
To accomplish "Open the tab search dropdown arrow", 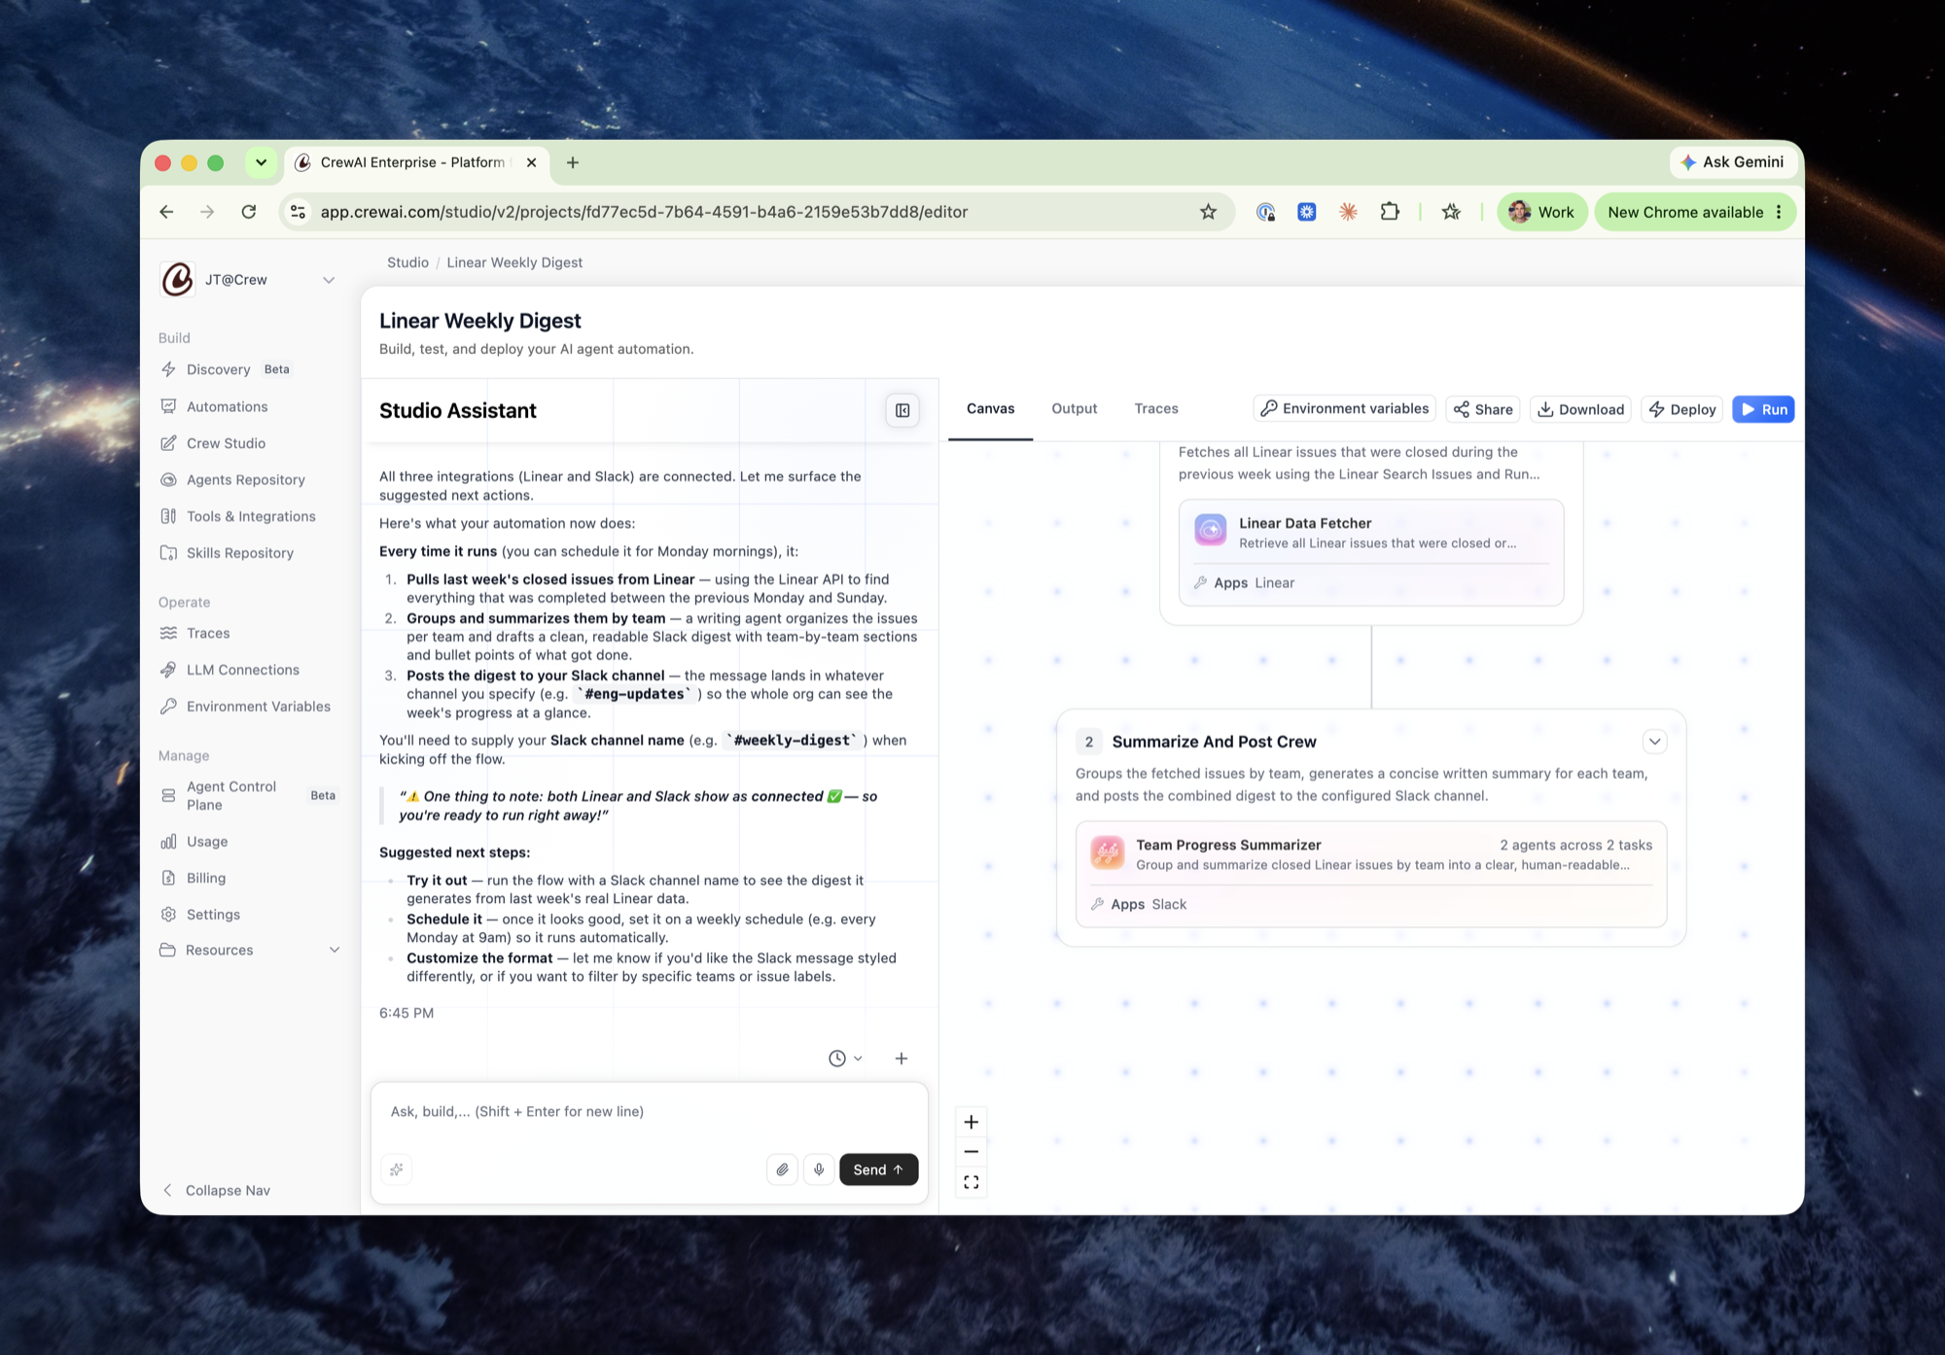I will (261, 162).
